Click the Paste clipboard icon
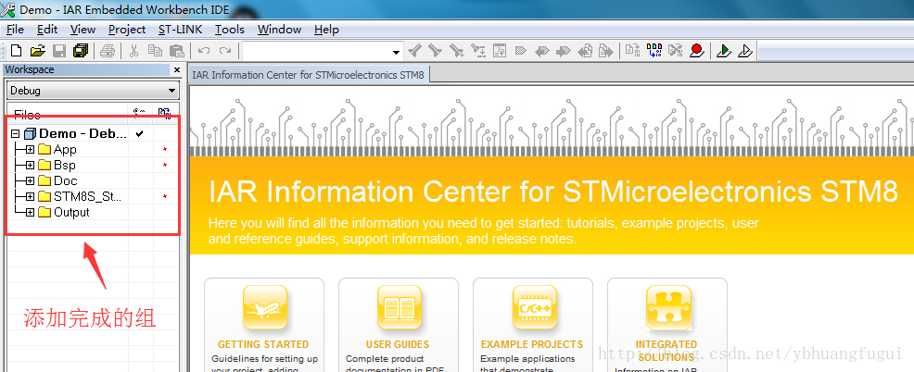Image resolution: width=914 pixels, height=372 pixels. point(177,51)
